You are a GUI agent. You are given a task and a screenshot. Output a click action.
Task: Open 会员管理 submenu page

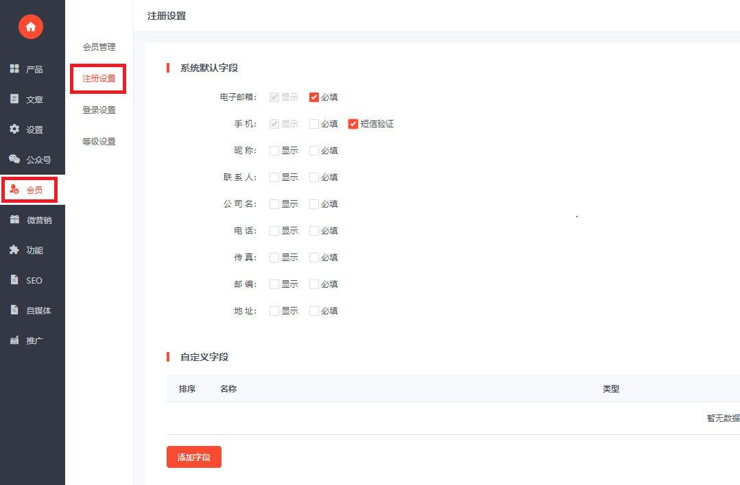(99, 47)
